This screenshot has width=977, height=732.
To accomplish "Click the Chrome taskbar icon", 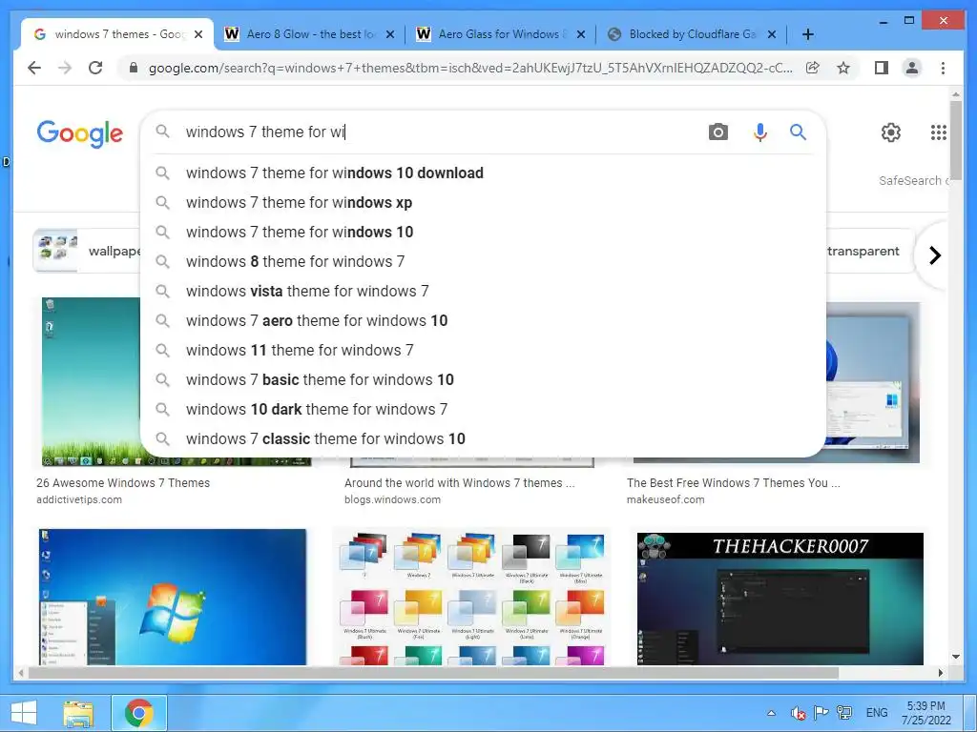I will (x=139, y=713).
